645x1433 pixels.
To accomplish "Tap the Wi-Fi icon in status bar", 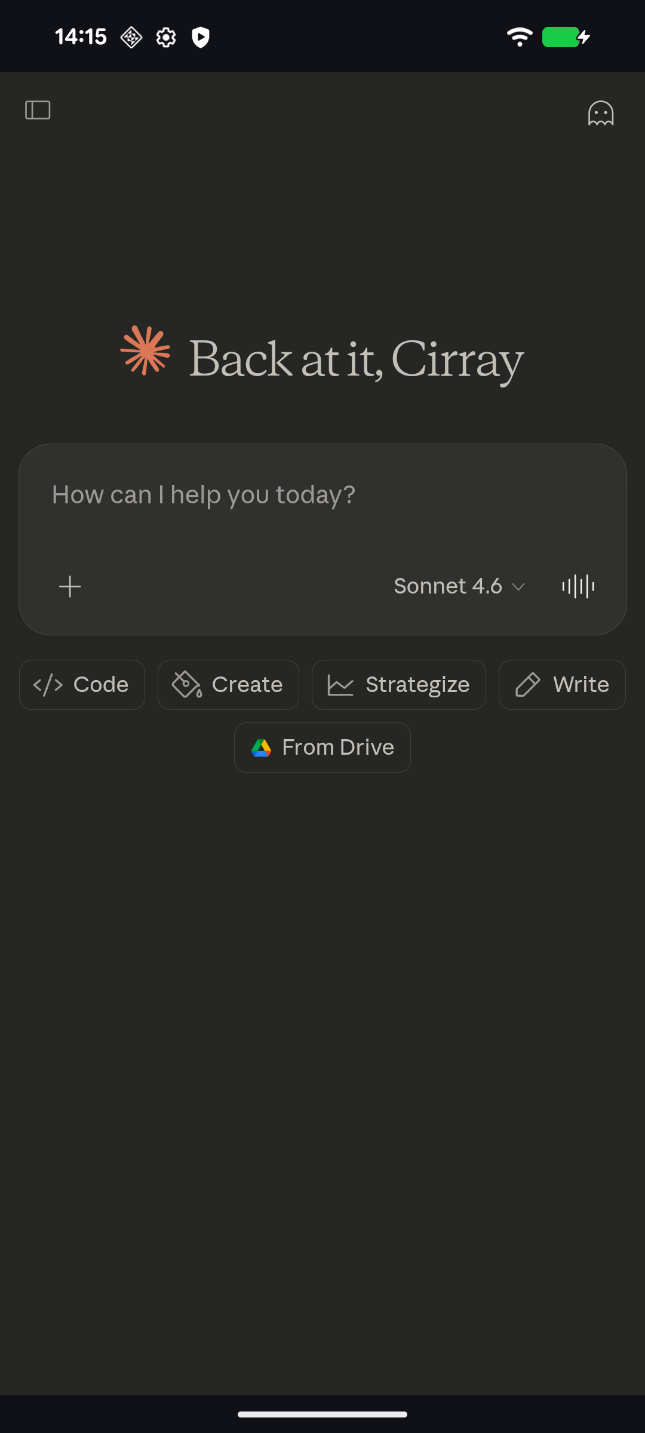I will [519, 37].
